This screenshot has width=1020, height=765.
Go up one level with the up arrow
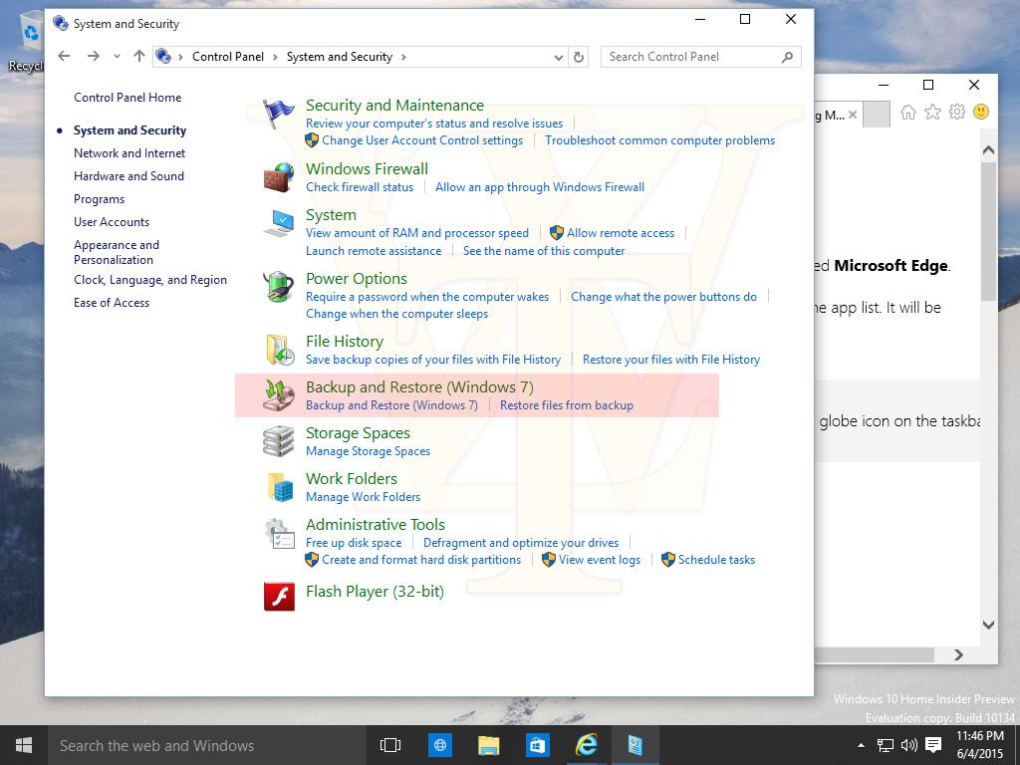(138, 57)
